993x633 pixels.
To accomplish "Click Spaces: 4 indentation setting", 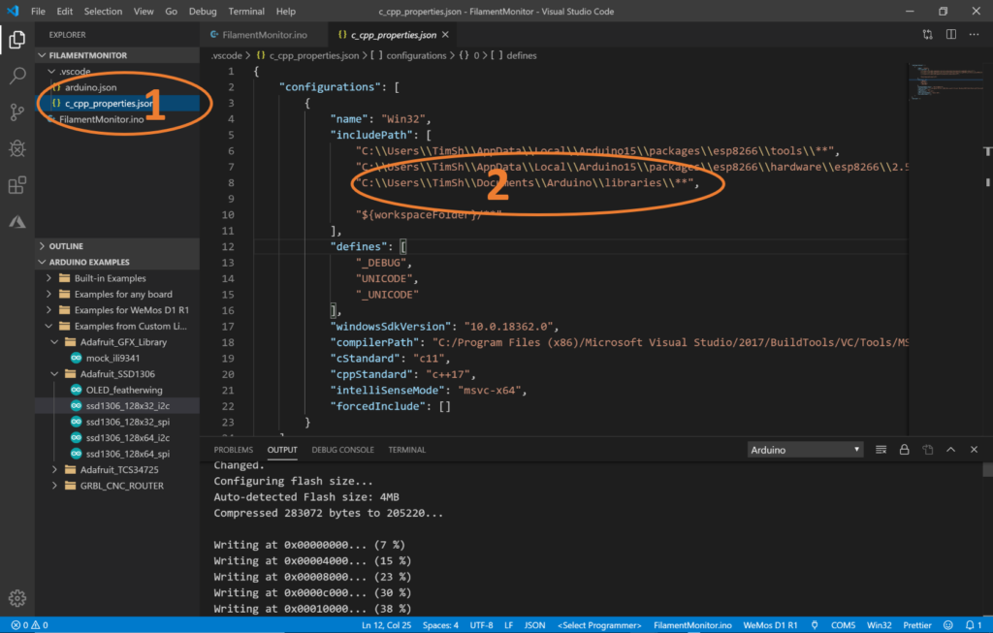I will tap(440, 625).
